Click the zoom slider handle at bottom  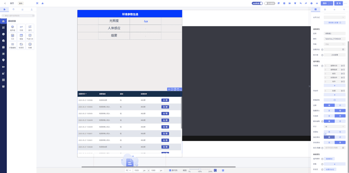pos(200,169)
